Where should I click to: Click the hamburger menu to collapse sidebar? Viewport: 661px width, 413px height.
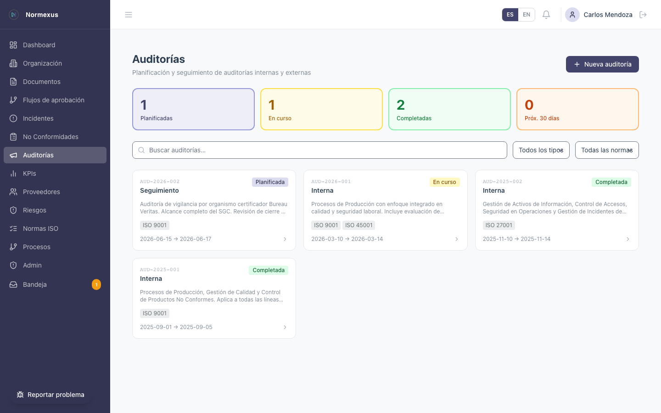[129, 14]
